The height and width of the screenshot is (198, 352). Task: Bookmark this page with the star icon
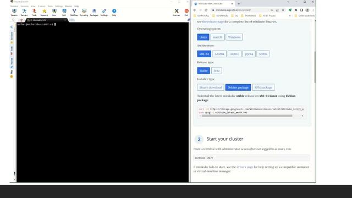pyautogui.click(x=283, y=10)
